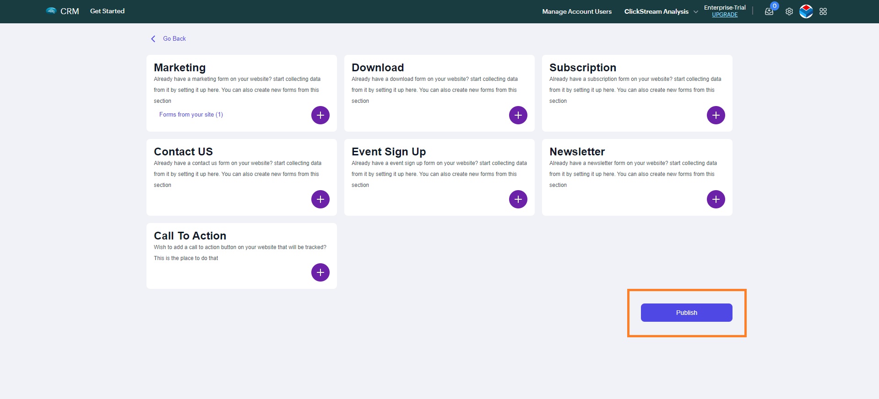
Task: Click the Enterprise-Trial plan label
Action: (x=725, y=7)
